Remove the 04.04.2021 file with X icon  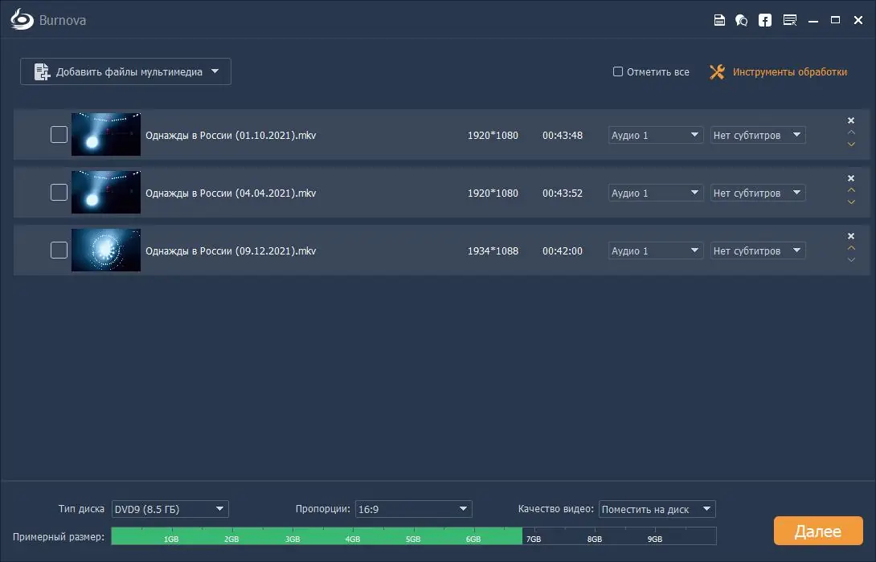pyautogui.click(x=851, y=178)
